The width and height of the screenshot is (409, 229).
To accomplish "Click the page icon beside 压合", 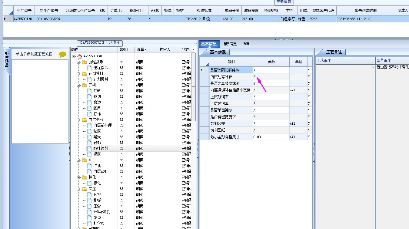I will point(89,206).
